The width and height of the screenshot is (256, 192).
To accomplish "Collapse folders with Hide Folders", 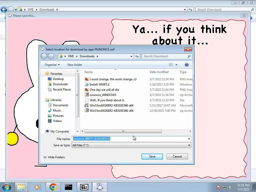I will point(54,157).
